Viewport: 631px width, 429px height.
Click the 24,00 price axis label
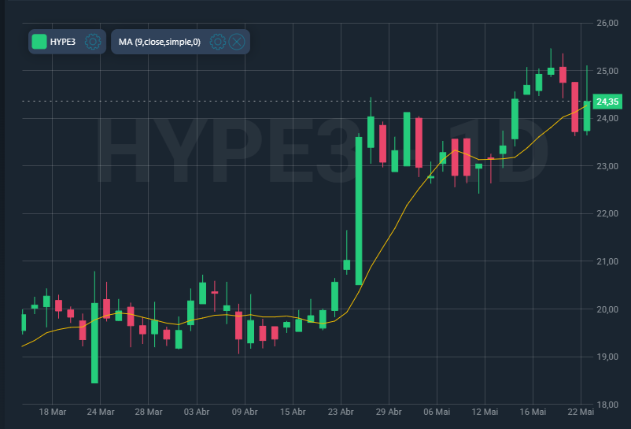pos(607,118)
